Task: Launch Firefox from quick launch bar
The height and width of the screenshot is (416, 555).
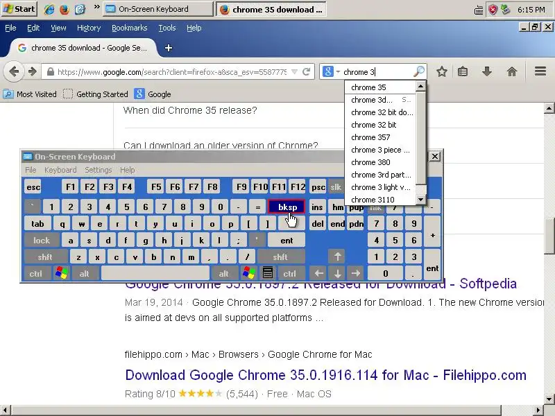Action: pyautogui.click(x=65, y=9)
